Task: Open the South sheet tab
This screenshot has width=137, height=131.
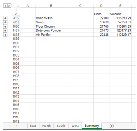Action: pyautogui.click(x=61, y=126)
